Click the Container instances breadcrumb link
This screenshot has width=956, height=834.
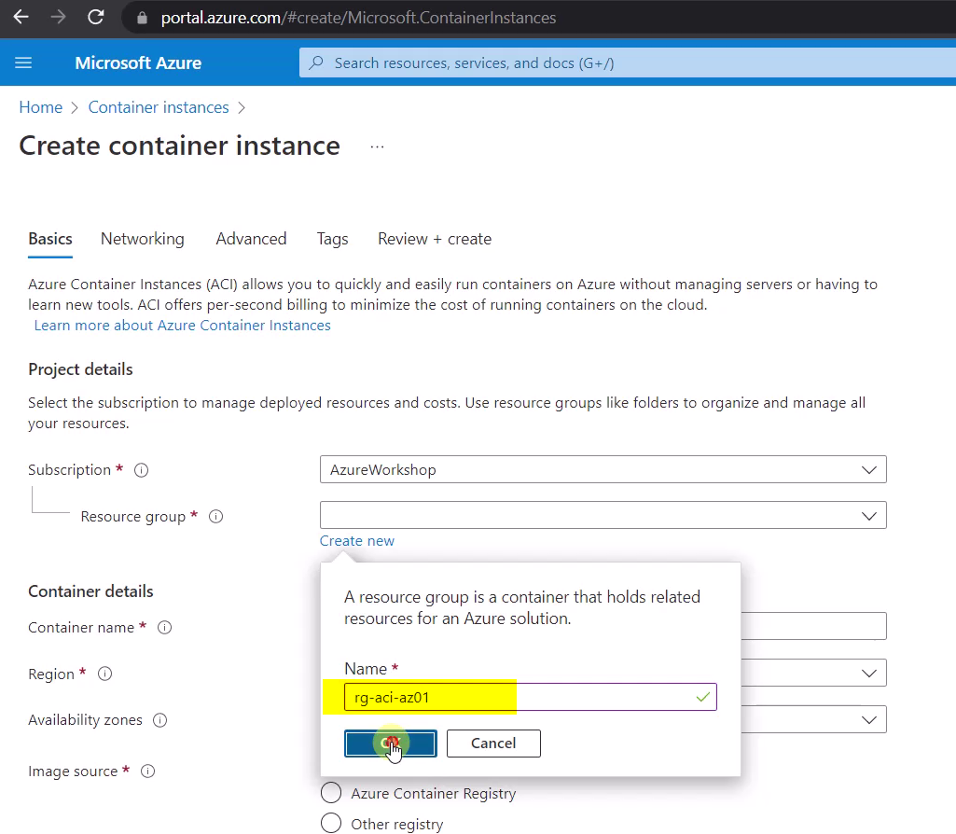tap(159, 107)
